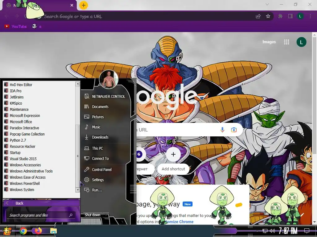The image size is (317, 237).
Task: Open File Explorer from the taskbar
Action: (x=53, y=231)
